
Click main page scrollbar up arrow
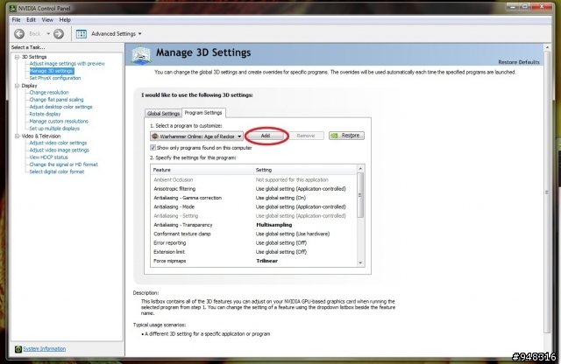pyautogui.click(x=547, y=47)
